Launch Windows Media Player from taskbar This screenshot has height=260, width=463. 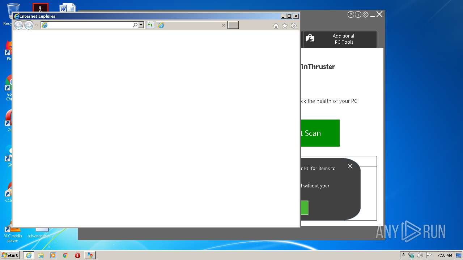pos(53,255)
